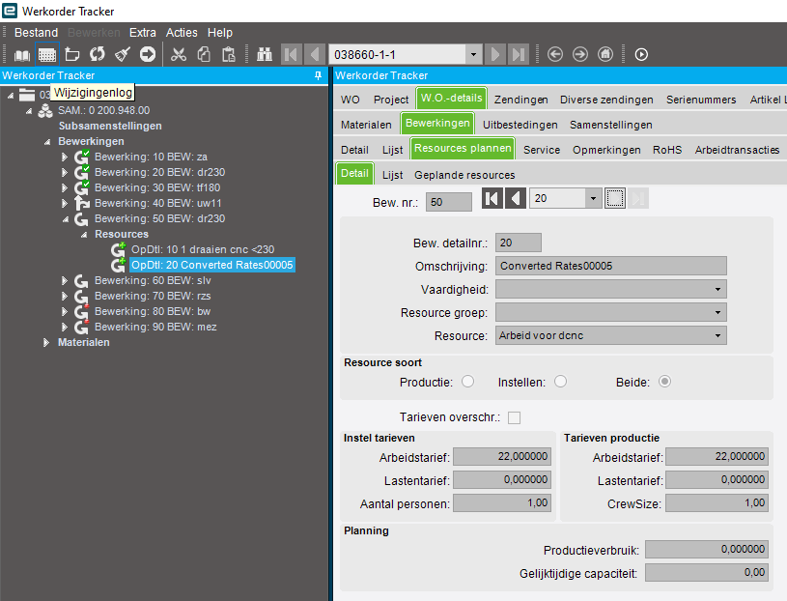787x601 pixels.
Task: Click the Wijzigingenlog calendar toolbar icon
Action: pyautogui.click(x=46, y=54)
